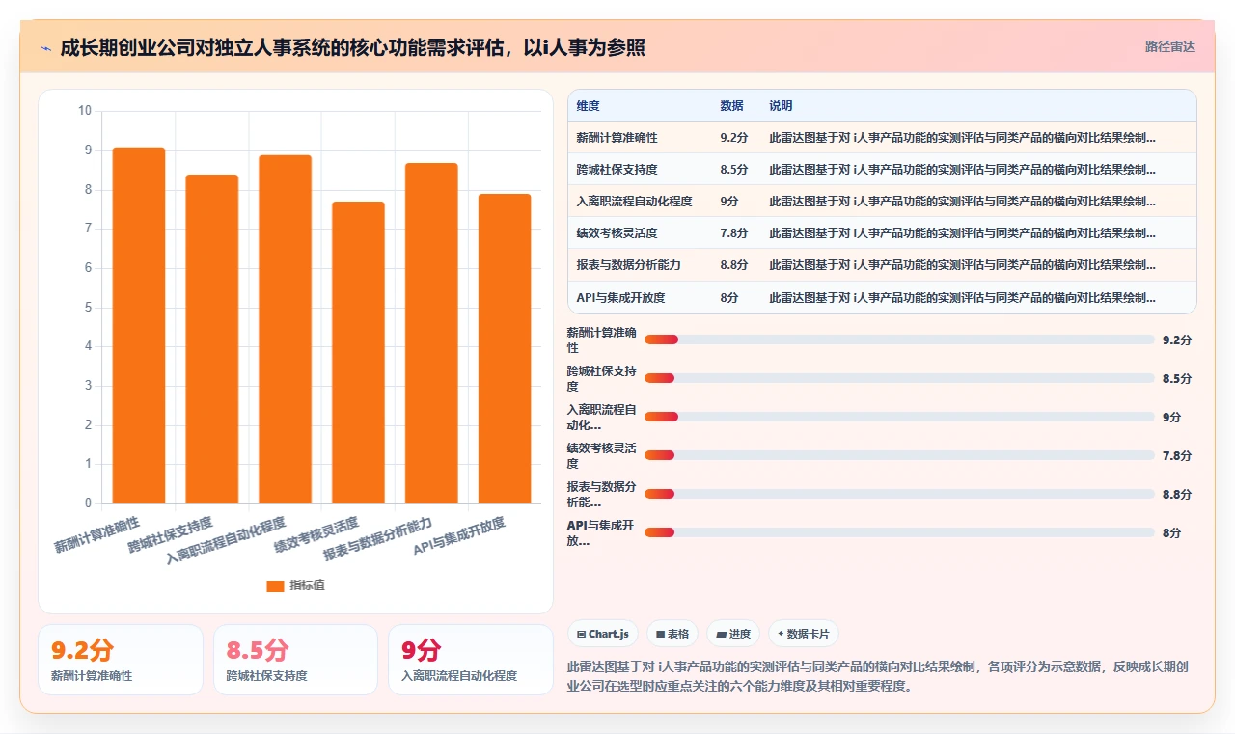The width and height of the screenshot is (1235, 734).
Task: Click the title icon before 成长期创业公司
Action: (45, 47)
